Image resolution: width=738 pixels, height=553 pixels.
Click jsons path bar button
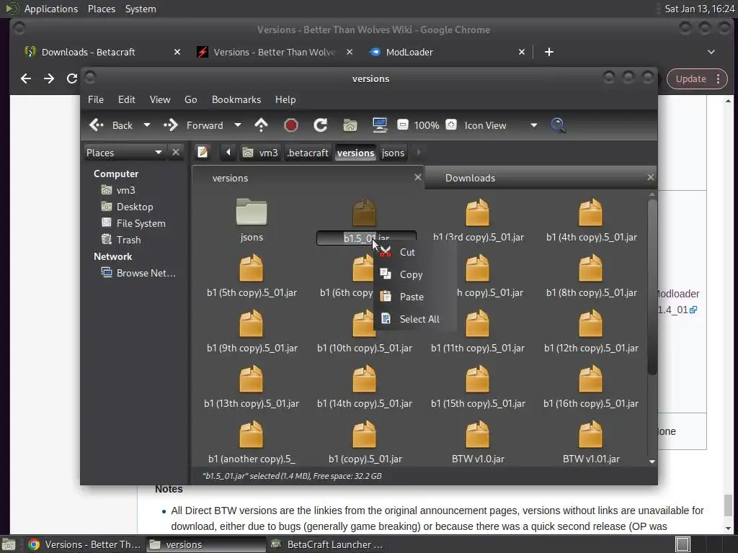(x=393, y=153)
